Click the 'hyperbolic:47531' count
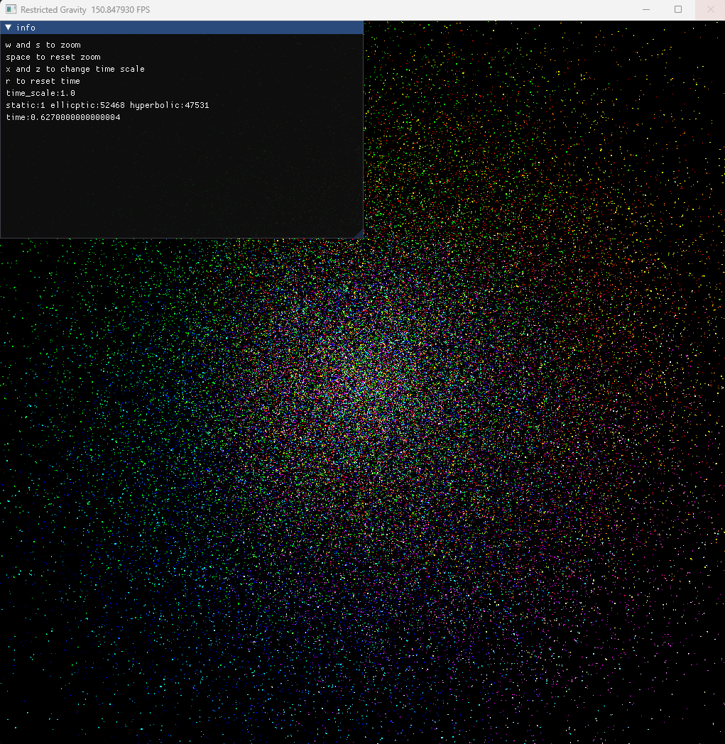The image size is (725, 744). click(170, 105)
